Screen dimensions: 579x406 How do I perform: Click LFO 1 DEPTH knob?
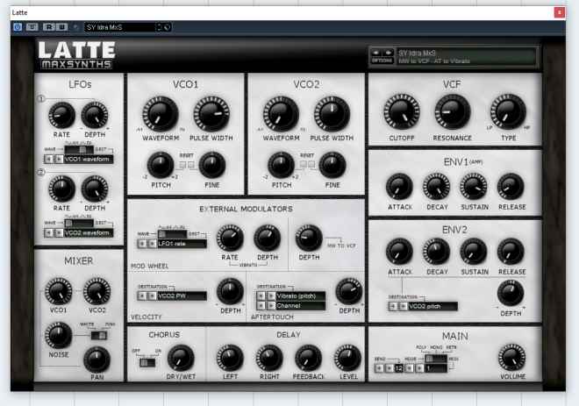click(95, 116)
